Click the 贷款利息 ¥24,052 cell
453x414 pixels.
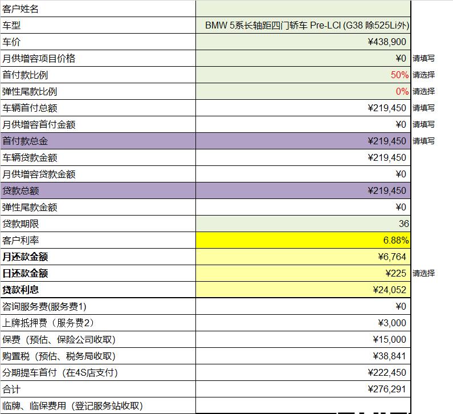click(x=303, y=290)
